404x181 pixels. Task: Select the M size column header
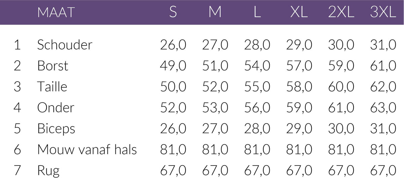[x=215, y=13]
